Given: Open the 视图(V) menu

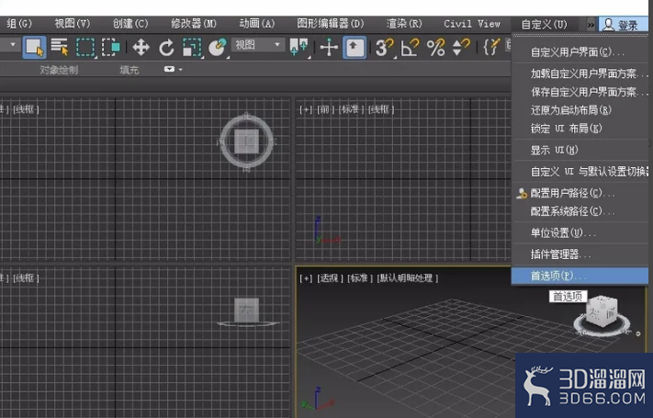Looking at the screenshot, I should tap(72, 24).
